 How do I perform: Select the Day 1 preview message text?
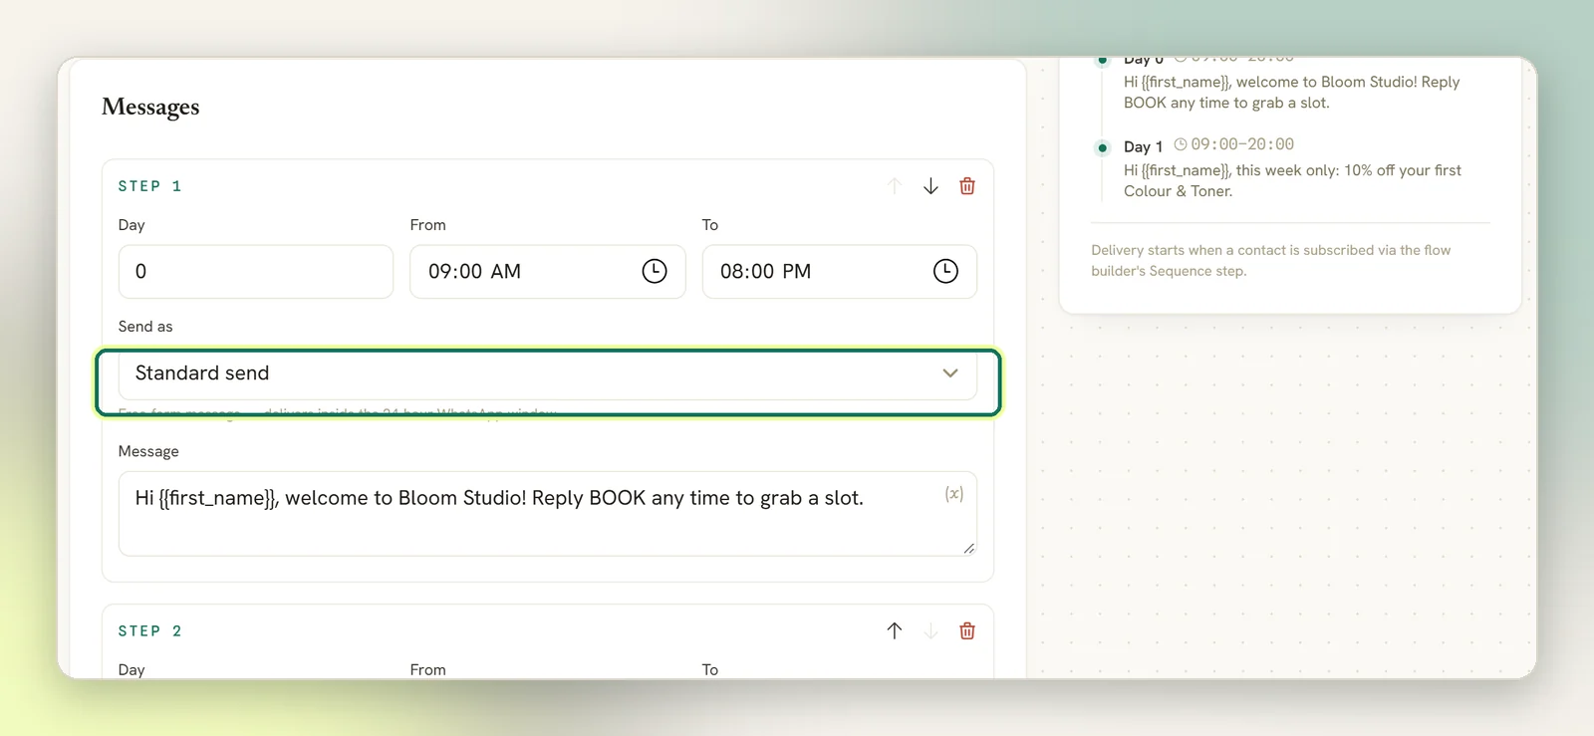click(x=1292, y=180)
